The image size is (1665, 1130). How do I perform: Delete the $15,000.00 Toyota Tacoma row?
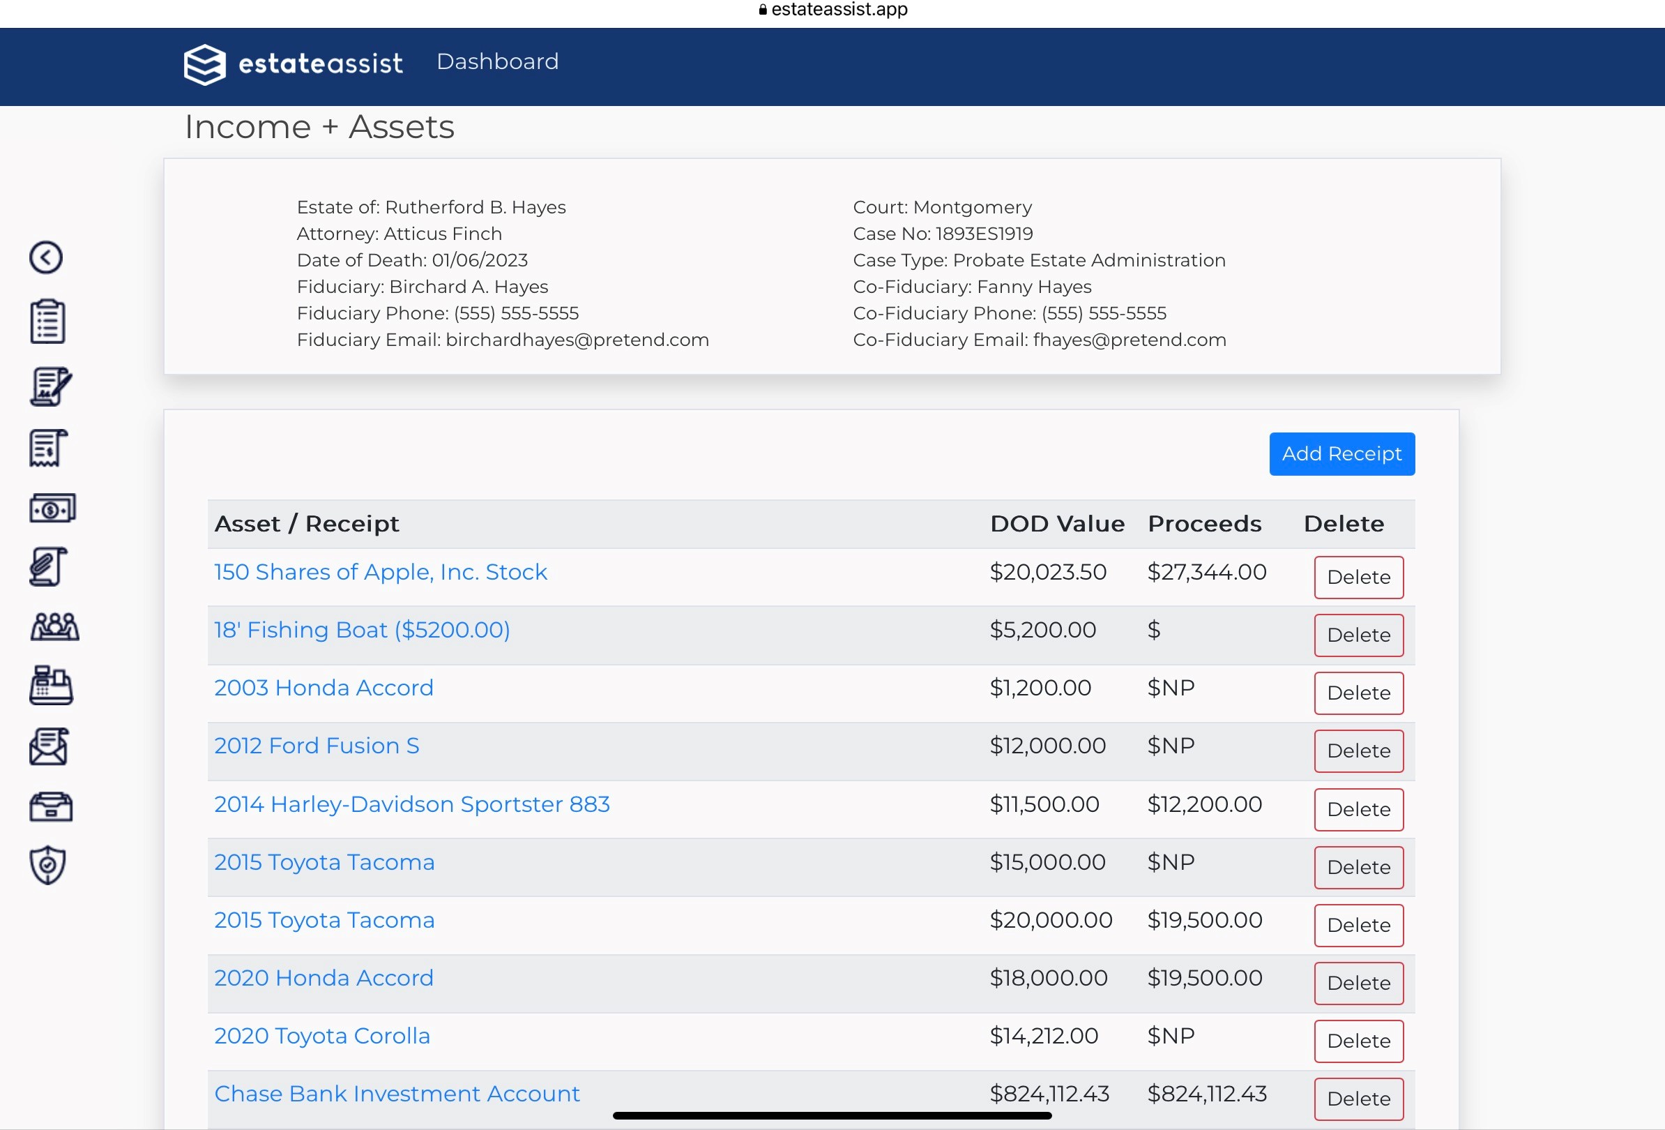[x=1358, y=868]
